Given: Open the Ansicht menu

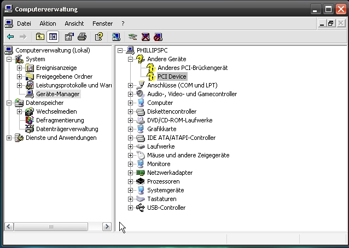Looking at the screenshot, I should [x=74, y=23].
